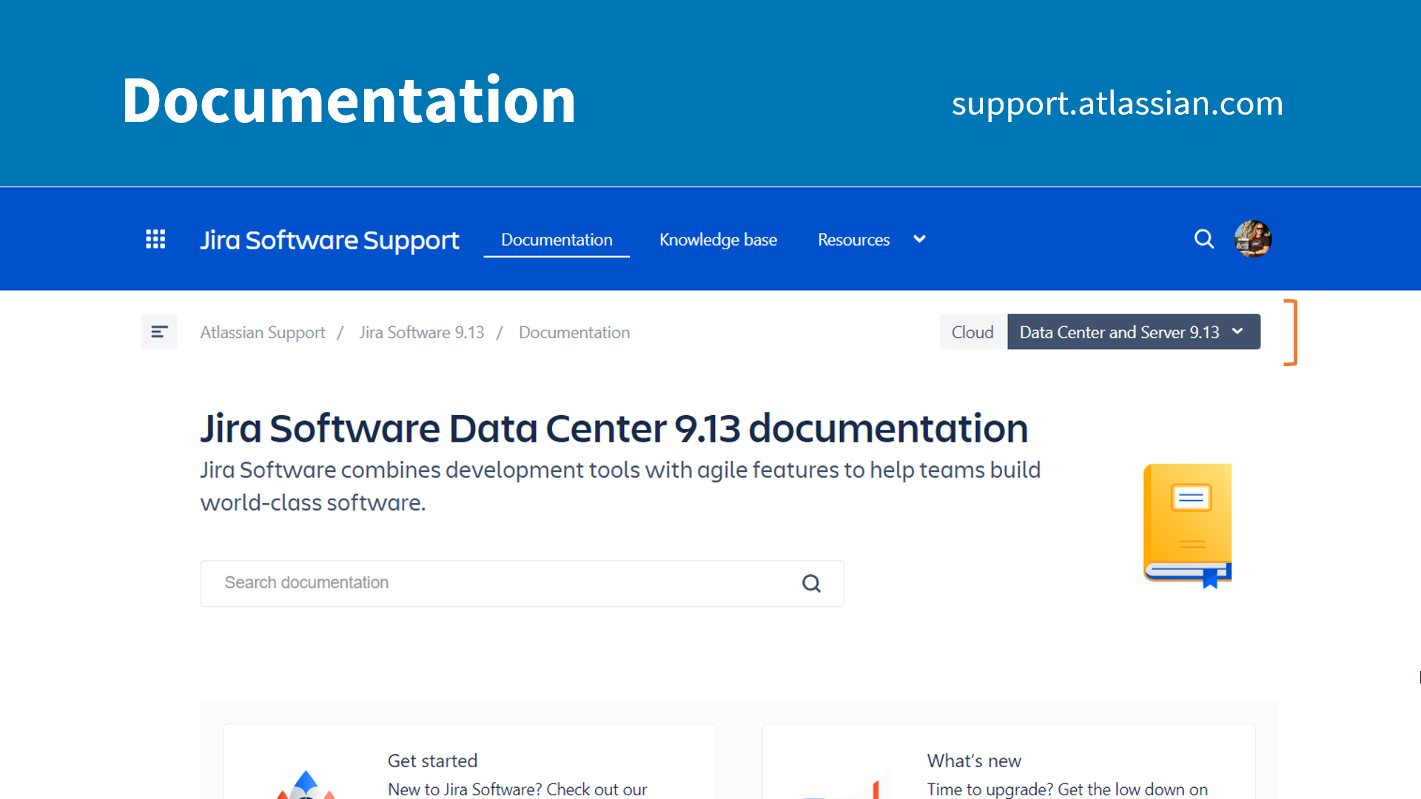Open the user profile avatar
The height and width of the screenshot is (799, 1421).
coord(1252,238)
